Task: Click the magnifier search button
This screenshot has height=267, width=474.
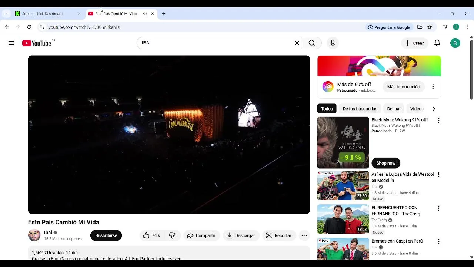Action: coord(312,43)
